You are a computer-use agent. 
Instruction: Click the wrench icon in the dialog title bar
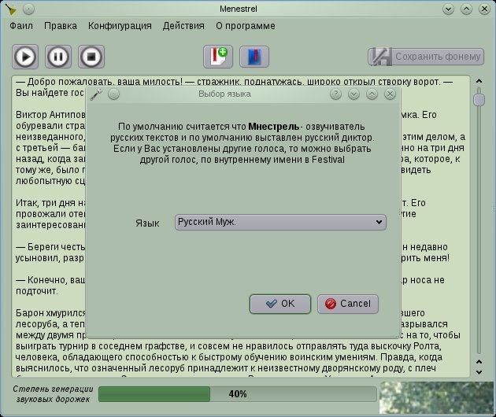point(96,94)
